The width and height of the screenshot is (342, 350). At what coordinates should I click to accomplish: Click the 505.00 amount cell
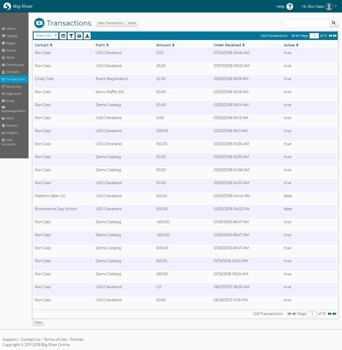tap(162, 209)
